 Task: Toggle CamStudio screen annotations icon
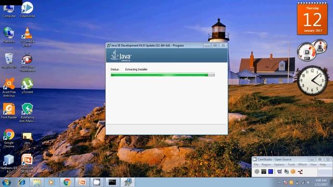click(279, 171)
